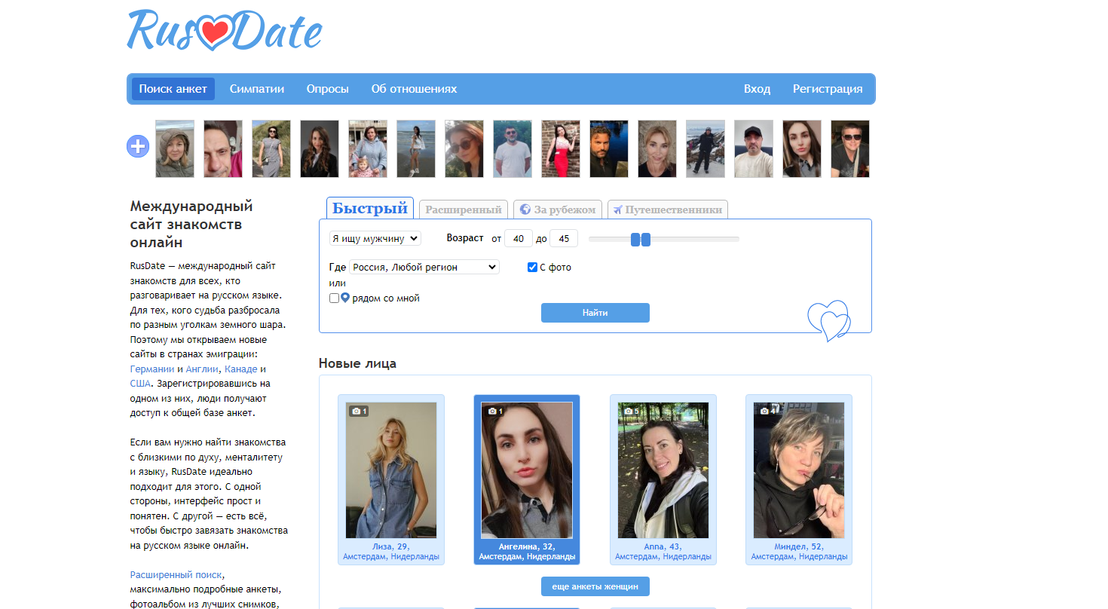Screen dimensions: 1108x609
Task: Switch to the За рубежом tab
Action: [559, 210]
